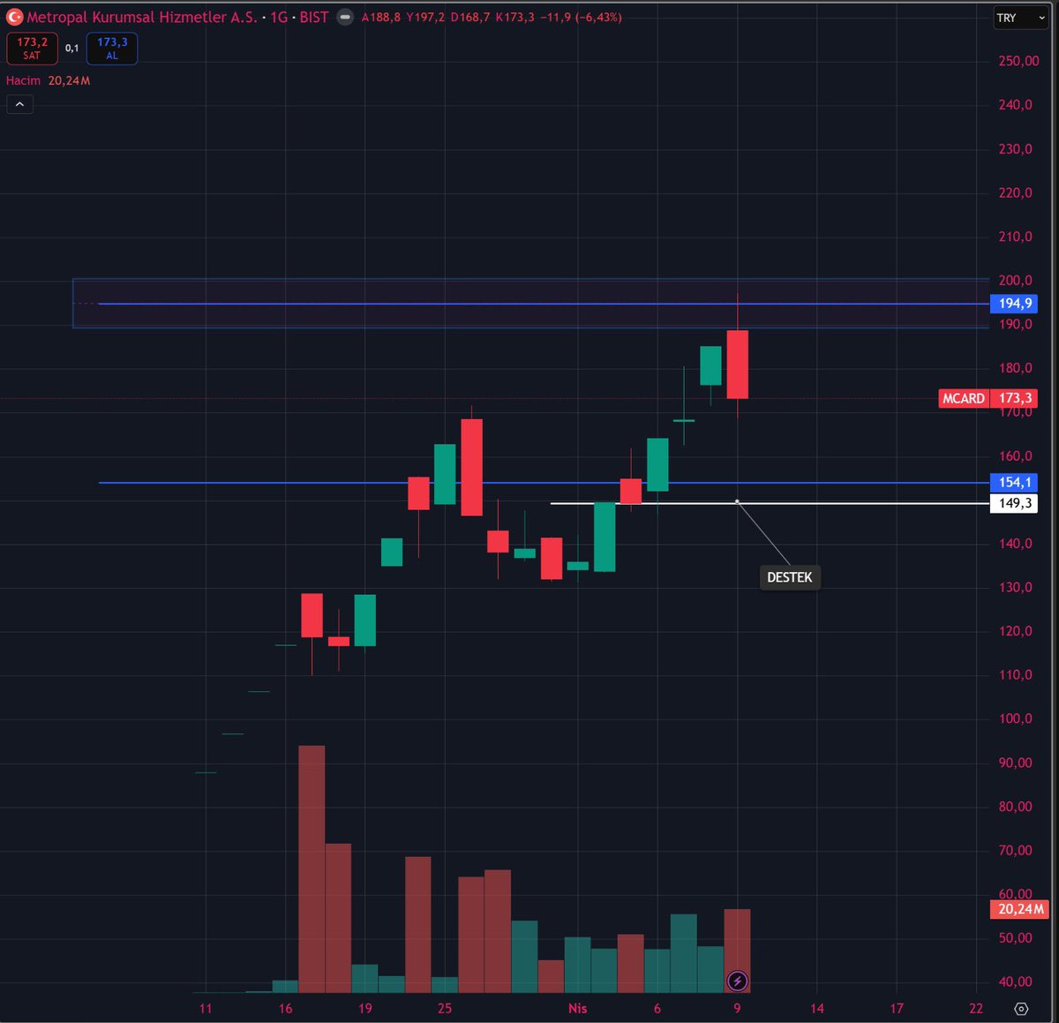Click the date label 14 on time axis
Screen dimensions: 1059x1023
click(817, 1008)
